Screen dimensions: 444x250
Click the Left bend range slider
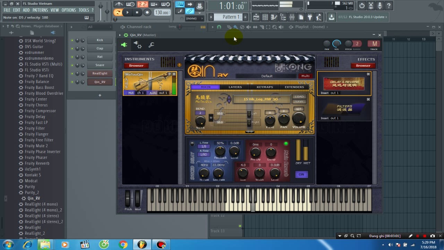[x=237, y=114]
